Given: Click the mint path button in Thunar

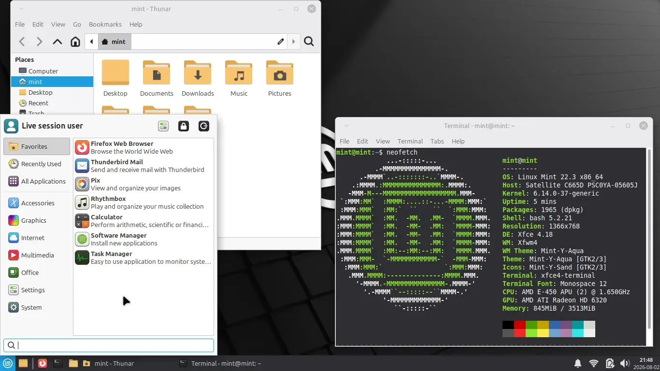Looking at the screenshot, I should (x=115, y=42).
